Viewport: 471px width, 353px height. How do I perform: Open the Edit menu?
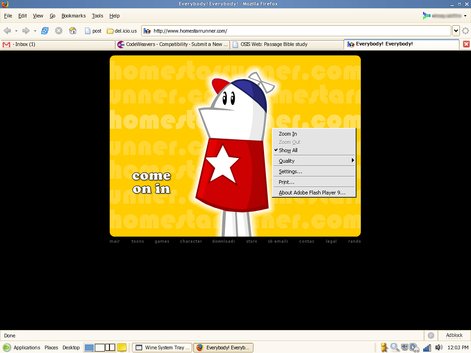coord(23,16)
